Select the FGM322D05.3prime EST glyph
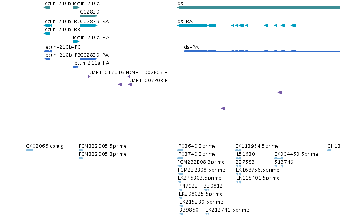Image resolution: width=340 pixels, height=216 pixels. tap(81, 158)
